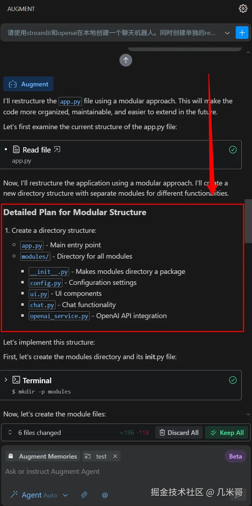Screen dimensions: 252x506
Task: Click the Terminal success checkmark
Action: [233, 380]
